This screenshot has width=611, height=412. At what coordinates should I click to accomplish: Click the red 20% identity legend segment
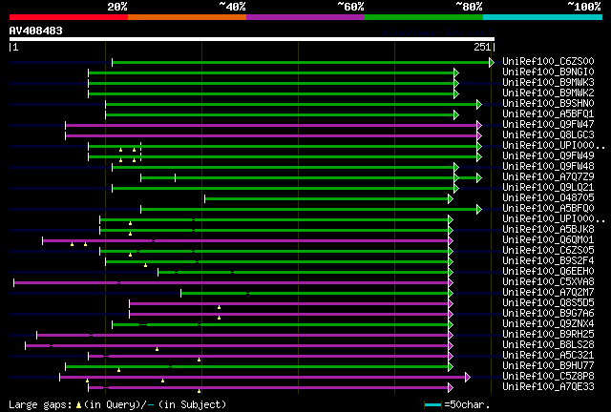[69, 17]
